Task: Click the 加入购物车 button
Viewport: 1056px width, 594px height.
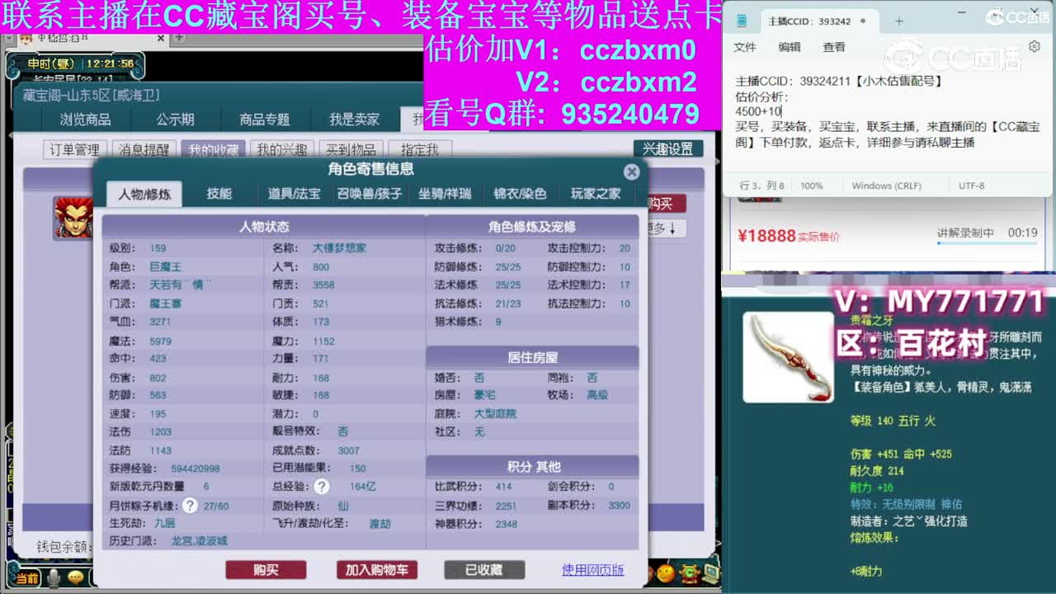Action: point(376,569)
